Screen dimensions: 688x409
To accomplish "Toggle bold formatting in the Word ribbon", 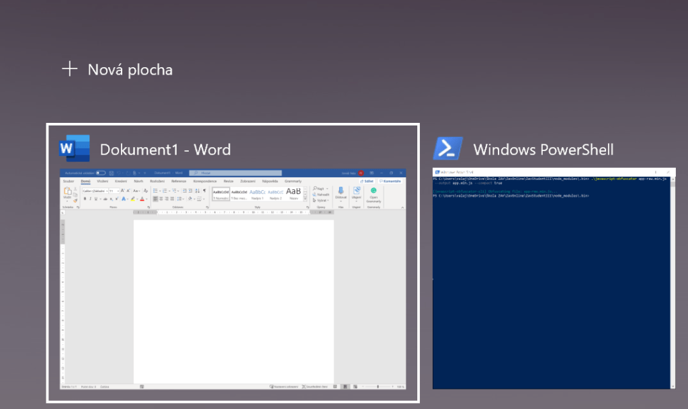I will (85, 199).
